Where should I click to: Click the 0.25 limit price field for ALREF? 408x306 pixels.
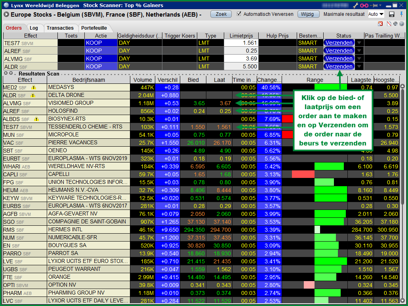tap(241, 51)
